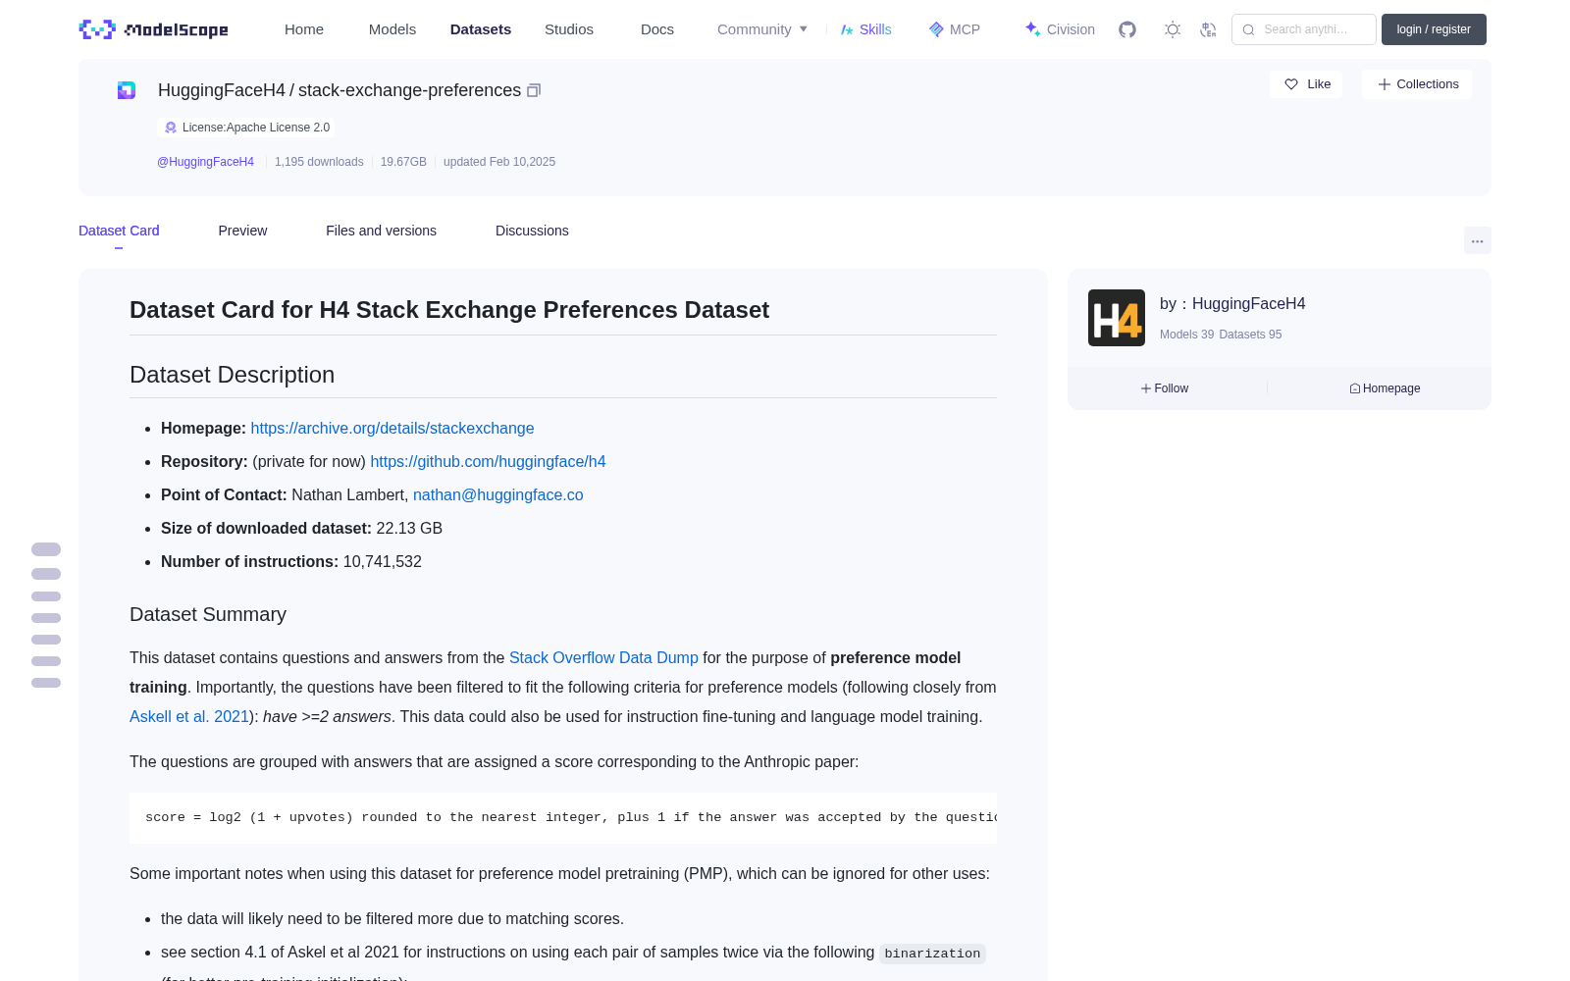1570x981 pixels.
Task: Open the Skills page
Action: 865,29
